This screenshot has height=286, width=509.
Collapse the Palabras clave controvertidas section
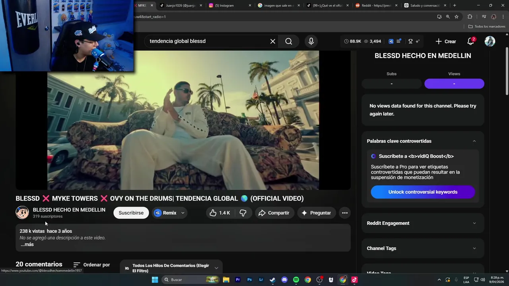[x=474, y=141]
